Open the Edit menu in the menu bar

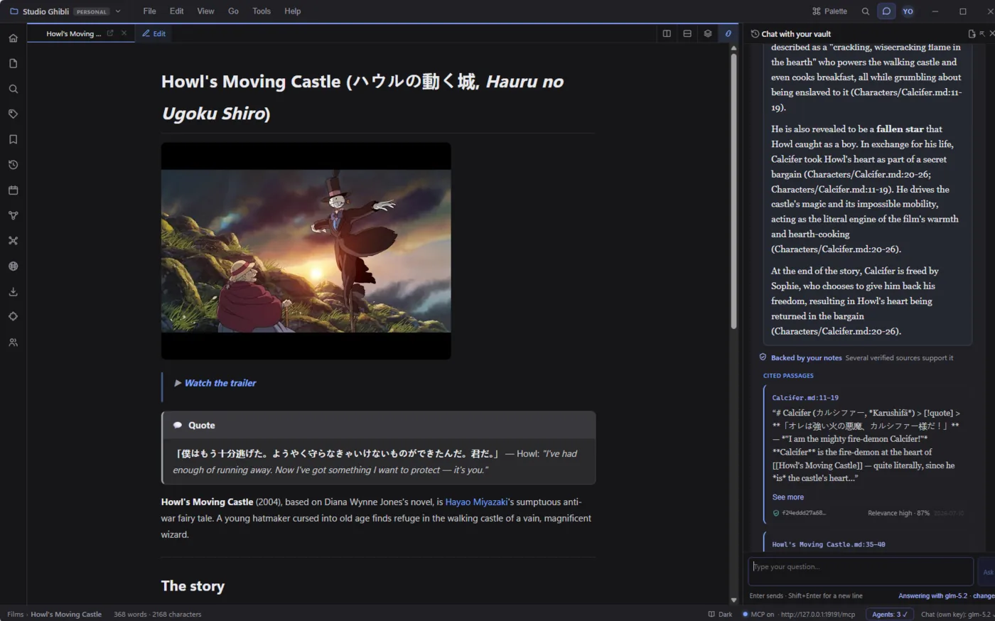point(176,11)
